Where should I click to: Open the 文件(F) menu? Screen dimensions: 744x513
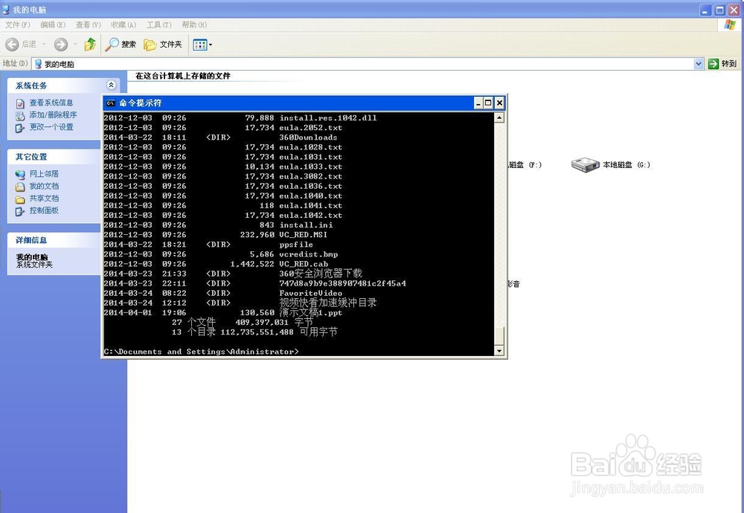tap(18, 25)
